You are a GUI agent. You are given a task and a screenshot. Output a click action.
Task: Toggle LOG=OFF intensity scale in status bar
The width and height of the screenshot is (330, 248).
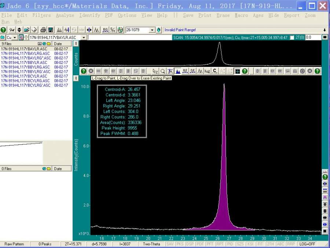point(307,244)
